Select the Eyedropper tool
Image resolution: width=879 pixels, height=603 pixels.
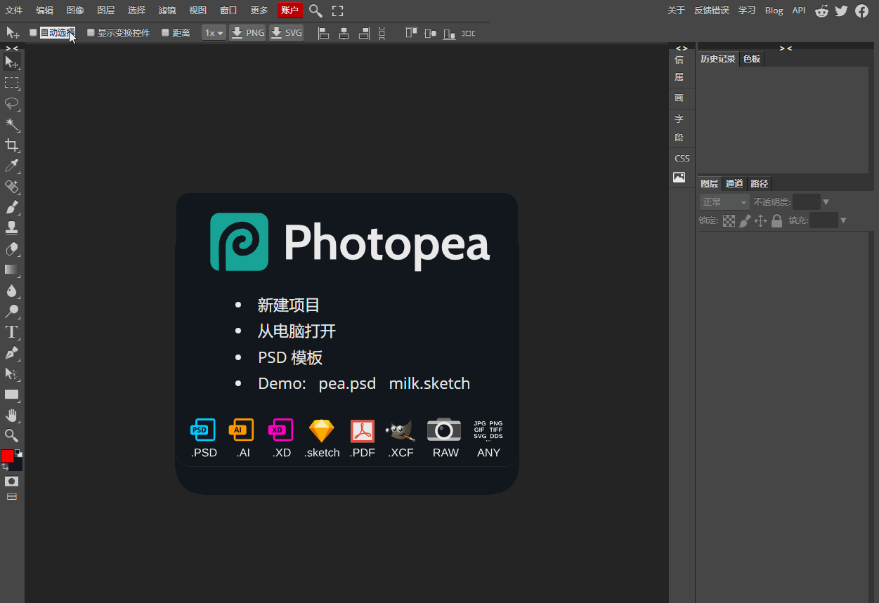(x=12, y=166)
